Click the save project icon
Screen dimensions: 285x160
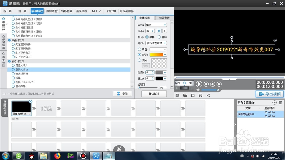tap(193, 95)
